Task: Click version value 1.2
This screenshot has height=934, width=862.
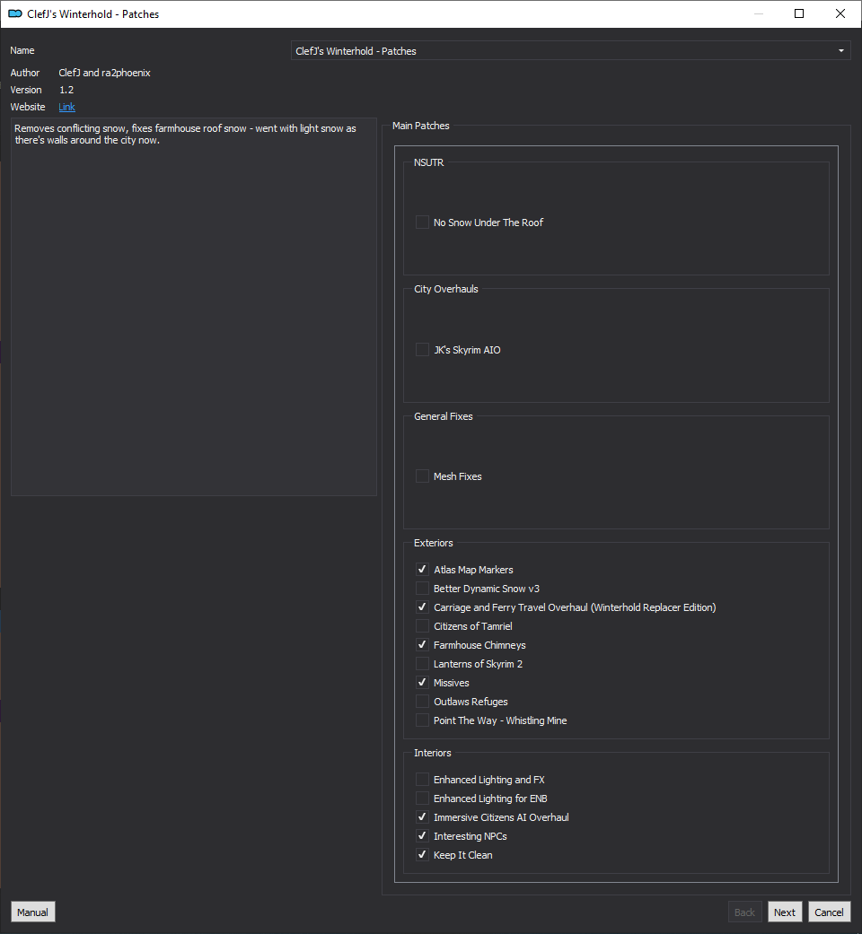Action: point(66,90)
